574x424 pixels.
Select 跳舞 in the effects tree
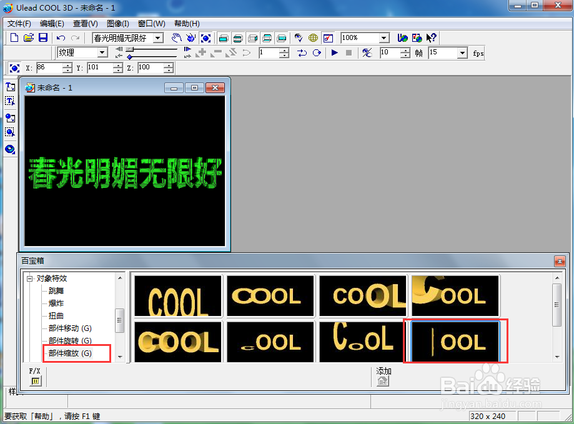click(x=56, y=291)
